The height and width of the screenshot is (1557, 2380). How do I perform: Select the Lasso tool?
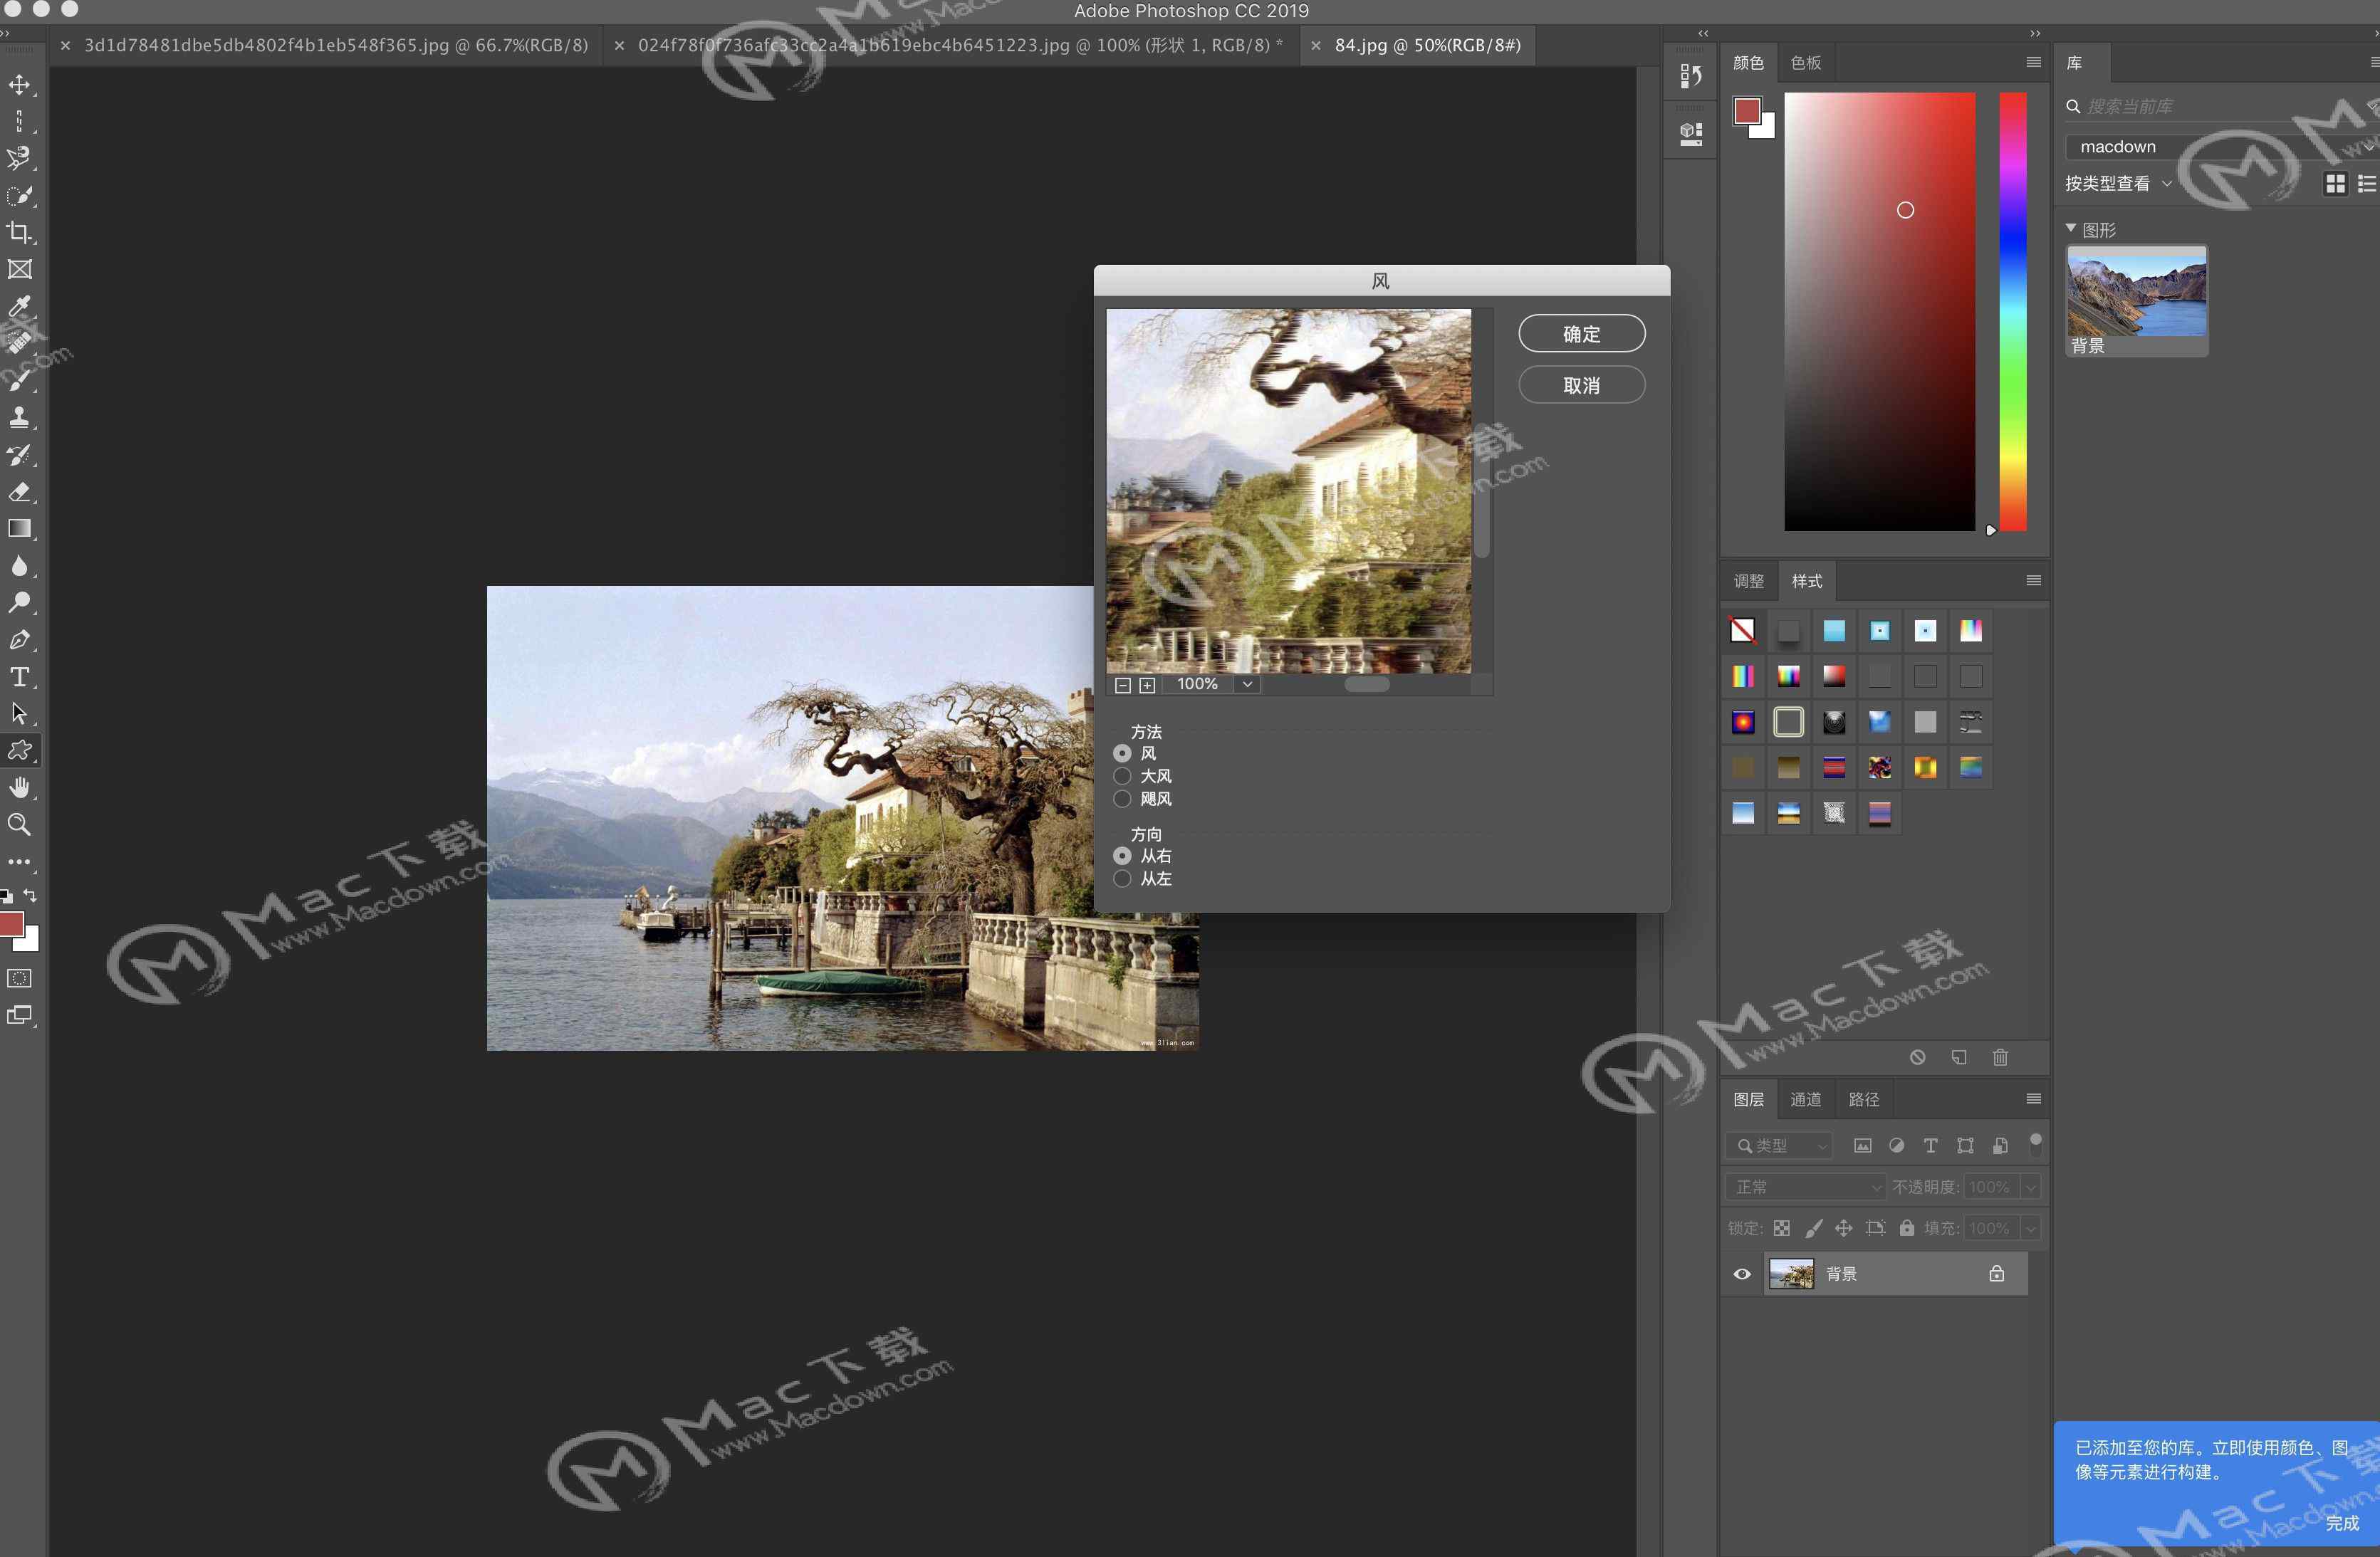19,159
